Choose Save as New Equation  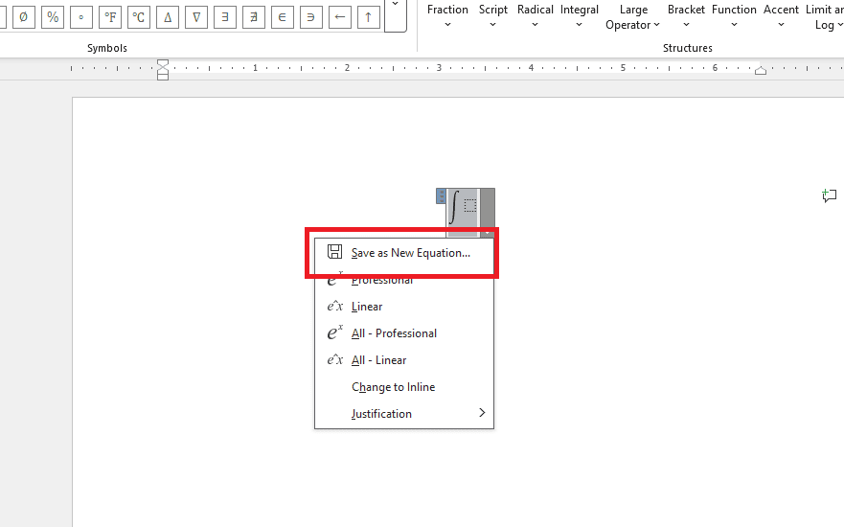404,252
